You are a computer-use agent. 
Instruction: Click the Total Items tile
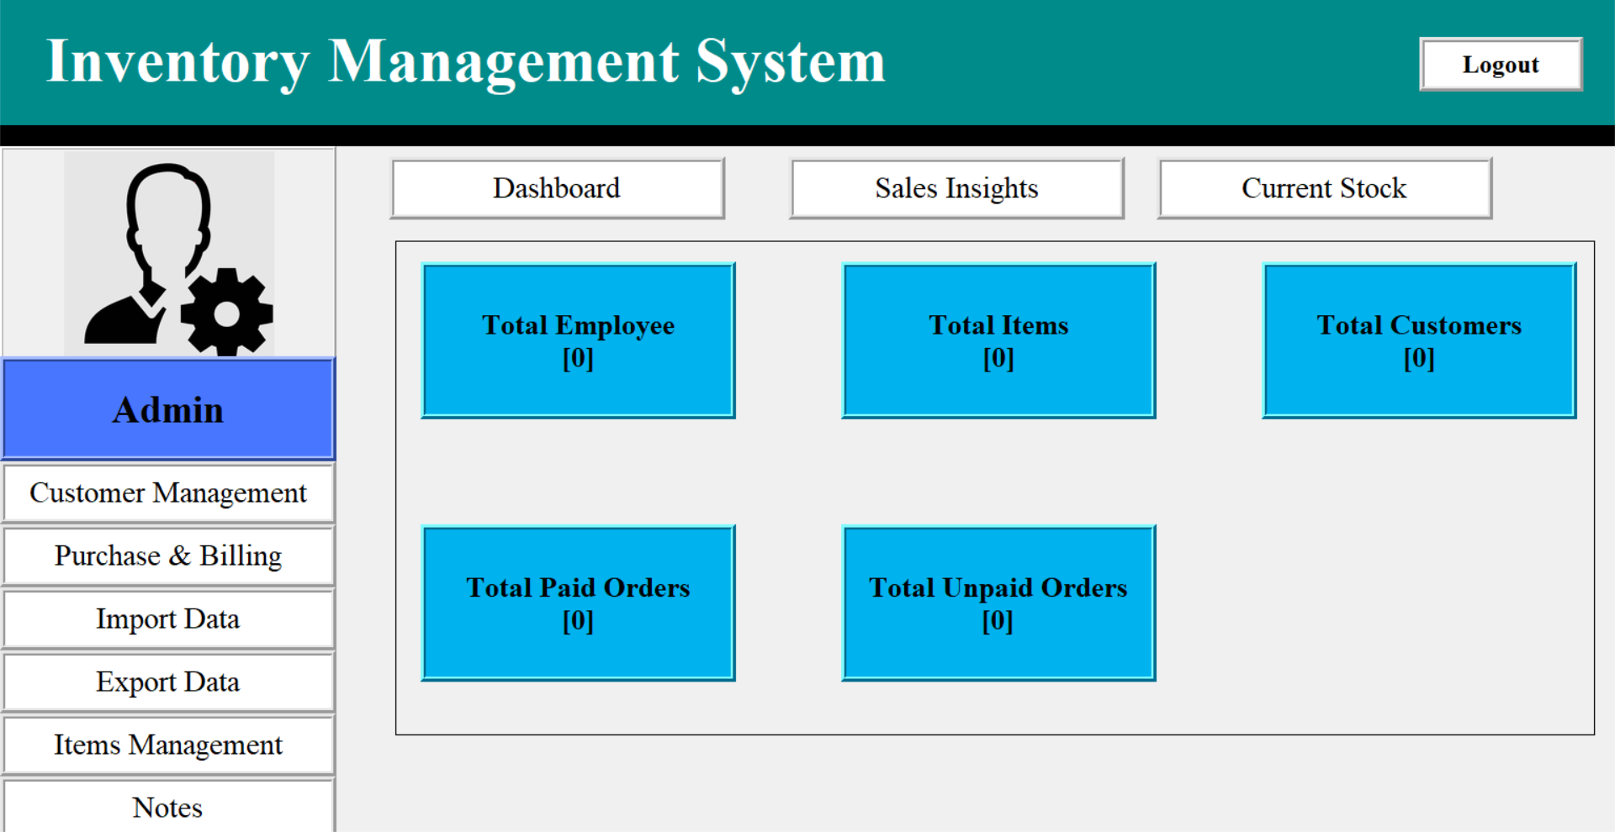(998, 340)
